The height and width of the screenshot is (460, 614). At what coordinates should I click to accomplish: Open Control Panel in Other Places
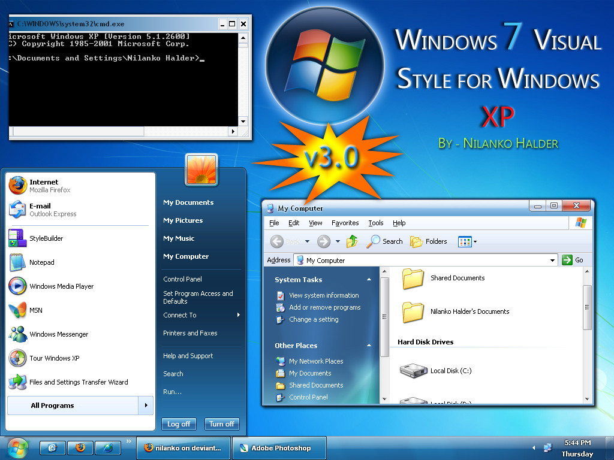coord(308,397)
